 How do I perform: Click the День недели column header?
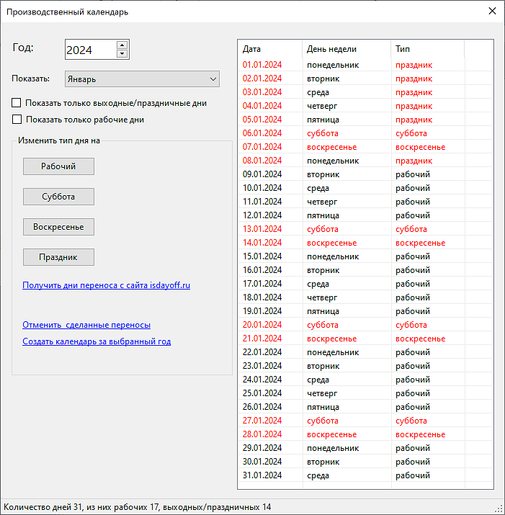tap(347, 49)
